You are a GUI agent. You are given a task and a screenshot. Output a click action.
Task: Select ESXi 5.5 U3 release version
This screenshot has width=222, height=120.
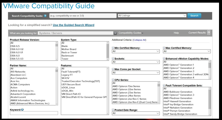tap(17, 59)
